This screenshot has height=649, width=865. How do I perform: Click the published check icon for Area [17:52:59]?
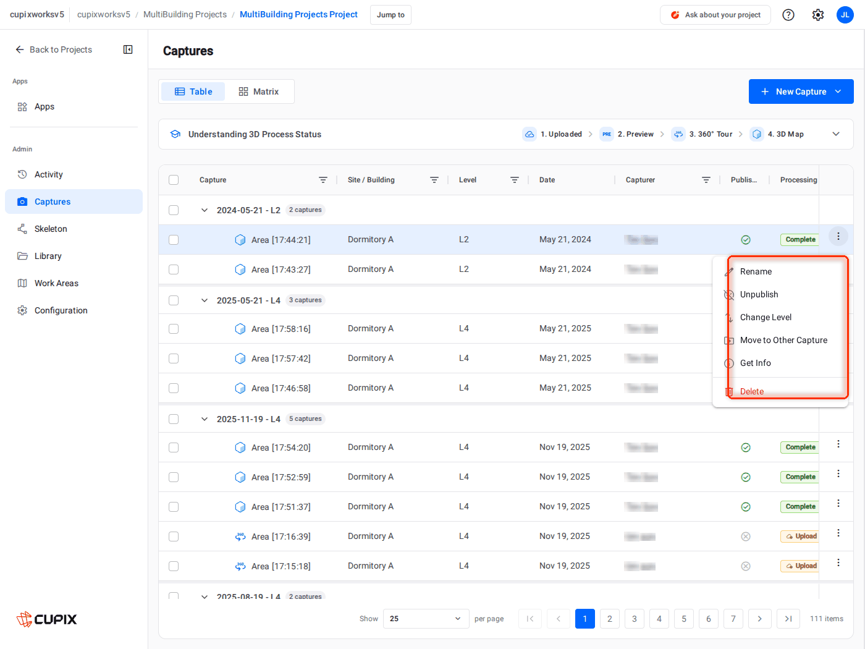pos(746,477)
